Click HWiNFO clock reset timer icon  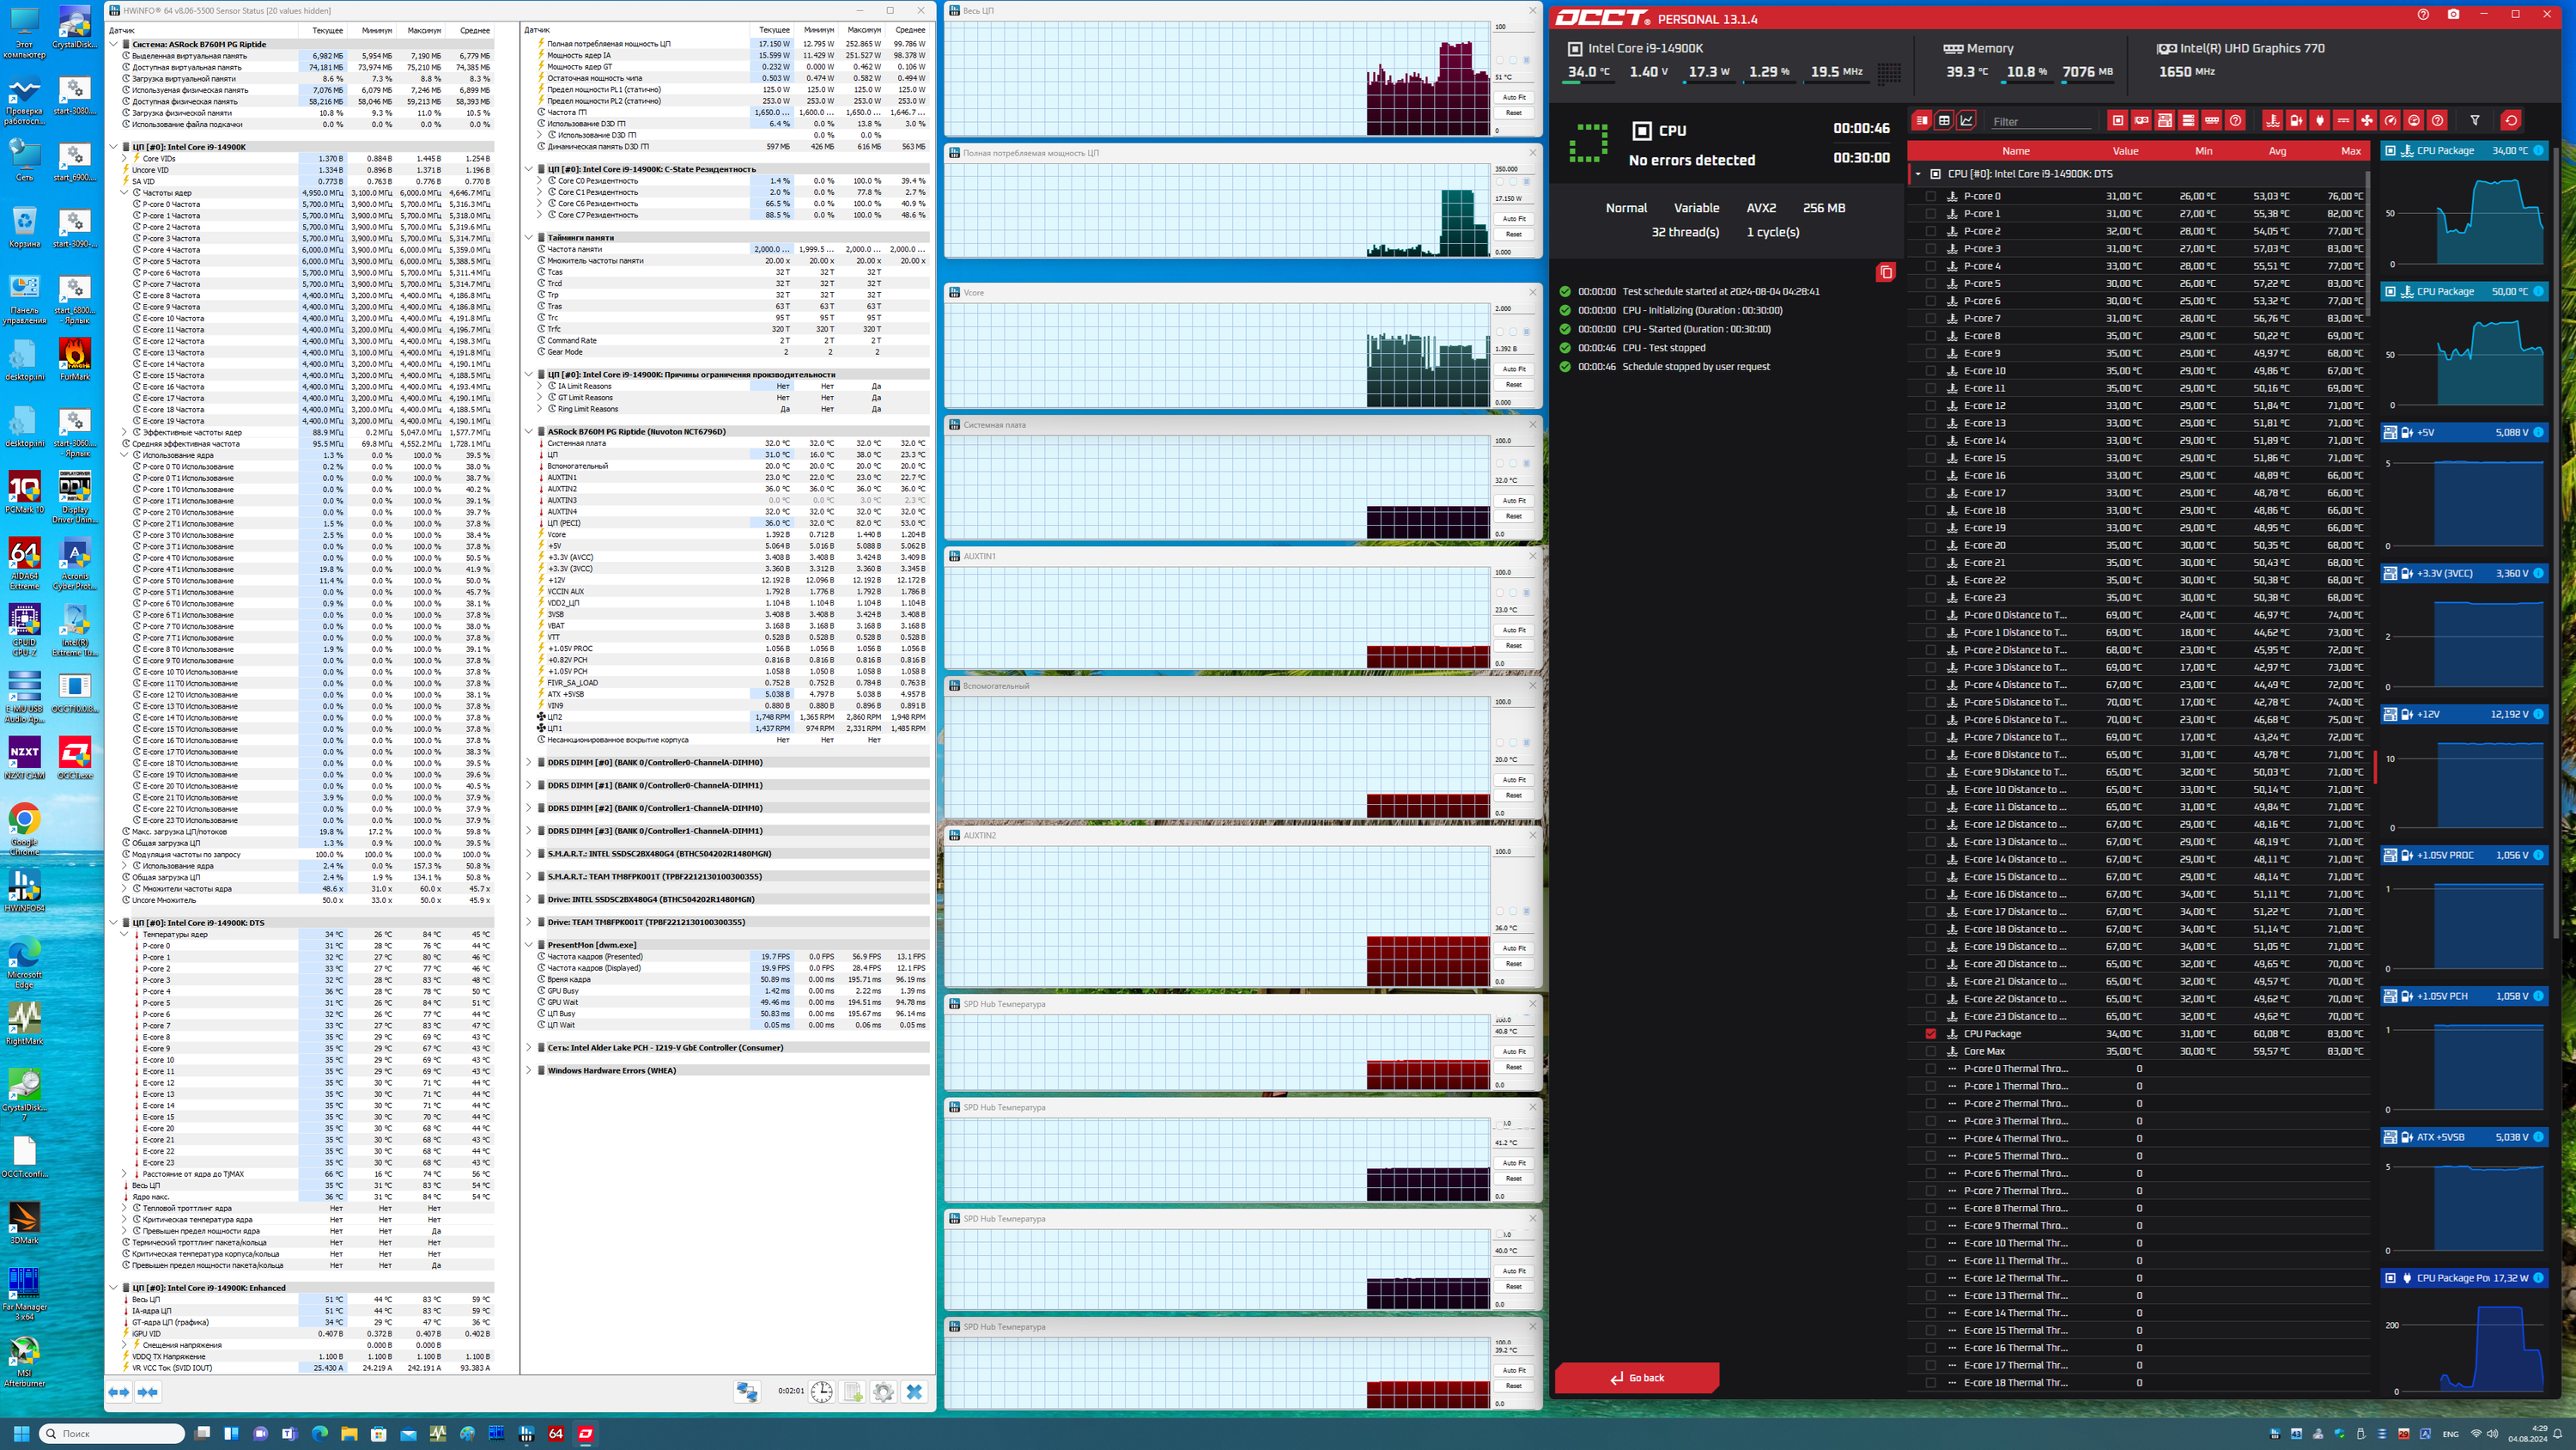tap(821, 1392)
